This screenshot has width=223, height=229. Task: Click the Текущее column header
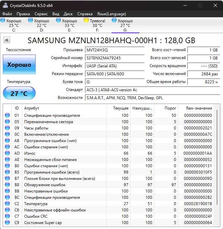[118, 108]
